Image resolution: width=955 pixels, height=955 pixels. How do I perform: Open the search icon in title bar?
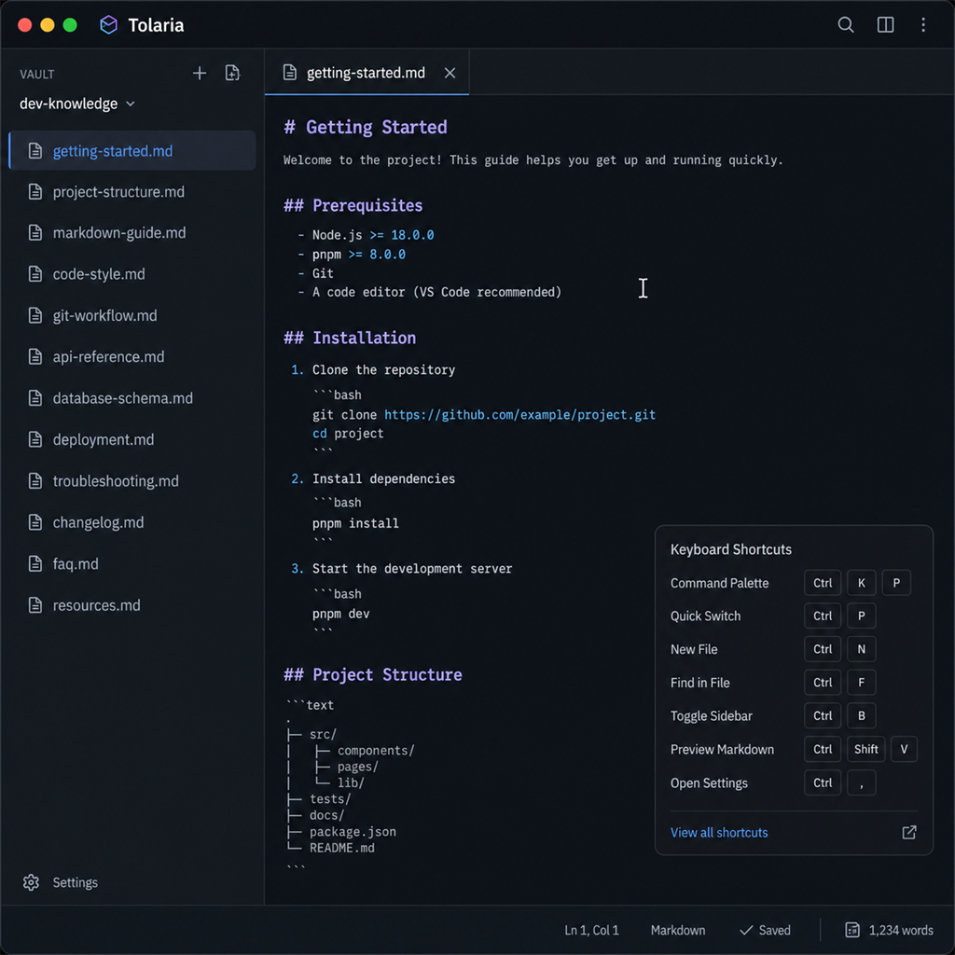coord(845,25)
